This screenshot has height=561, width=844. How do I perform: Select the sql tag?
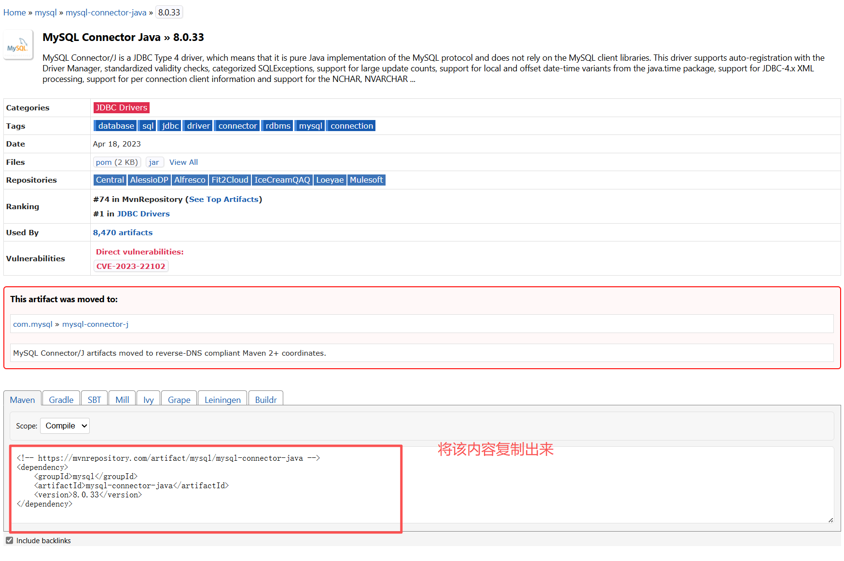148,126
